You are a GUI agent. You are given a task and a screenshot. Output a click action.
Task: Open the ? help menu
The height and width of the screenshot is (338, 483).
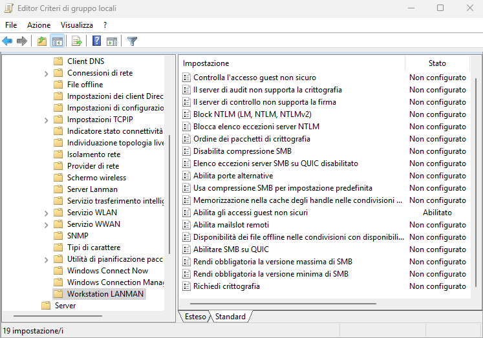pos(105,25)
